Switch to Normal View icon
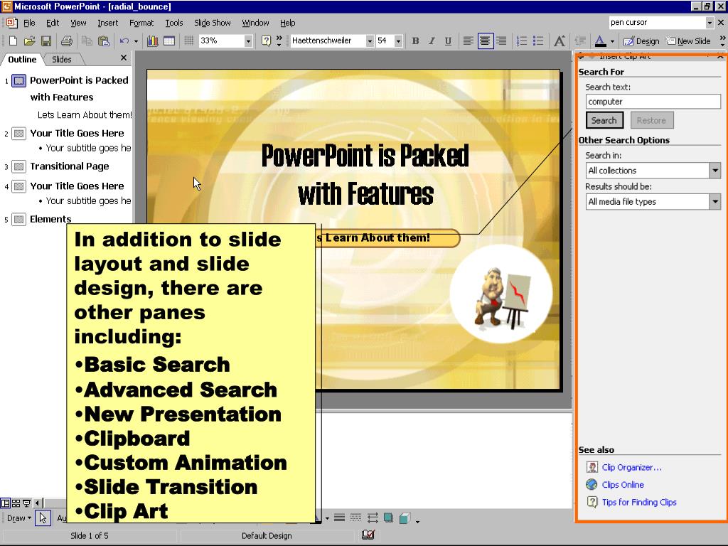The height and width of the screenshot is (546, 728). (6, 503)
